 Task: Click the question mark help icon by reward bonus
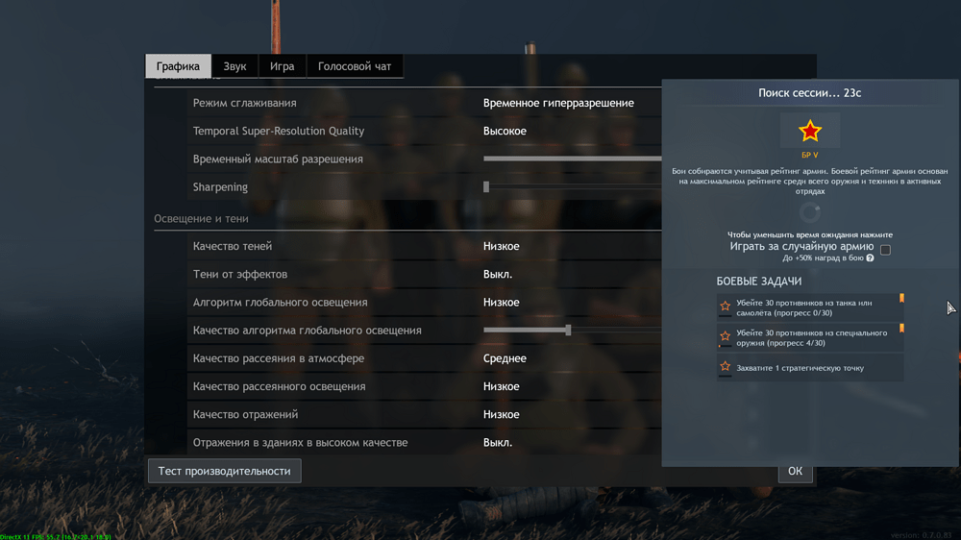pos(870,258)
